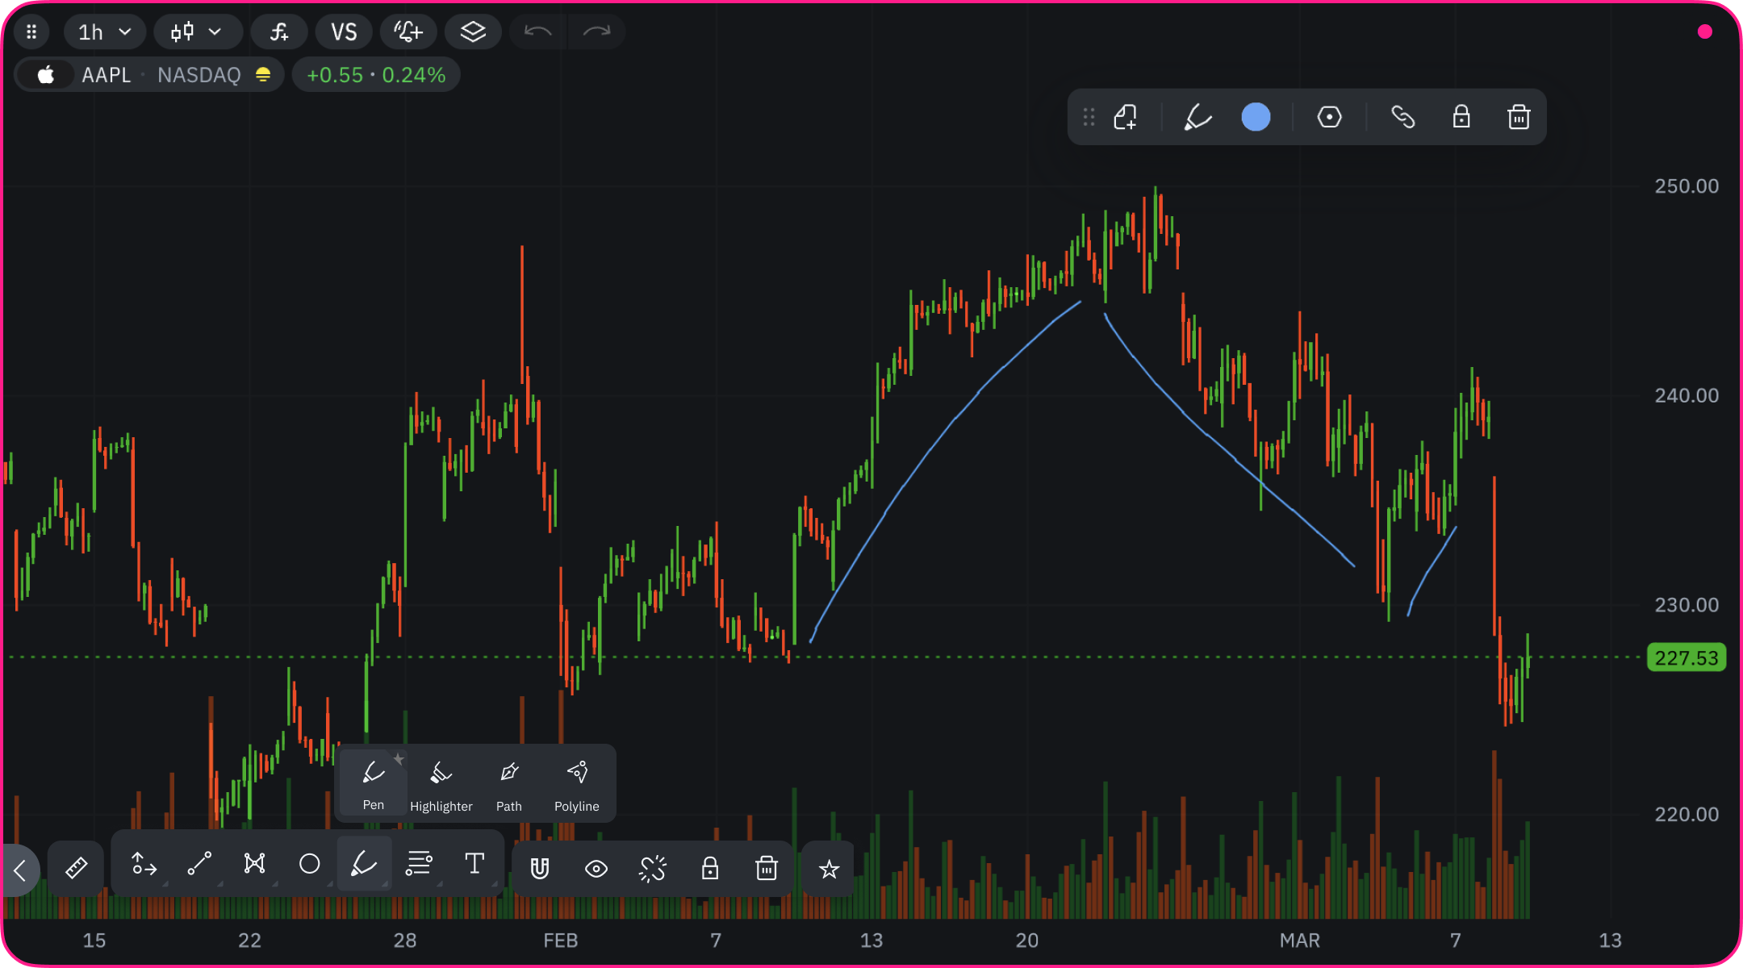Select the trend line tool
The width and height of the screenshot is (1743, 968).
pyautogui.click(x=199, y=864)
